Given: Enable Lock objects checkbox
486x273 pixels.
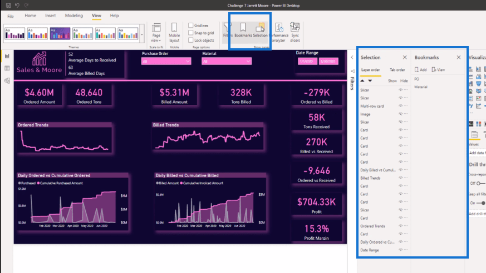Looking at the screenshot, I should click(191, 40).
